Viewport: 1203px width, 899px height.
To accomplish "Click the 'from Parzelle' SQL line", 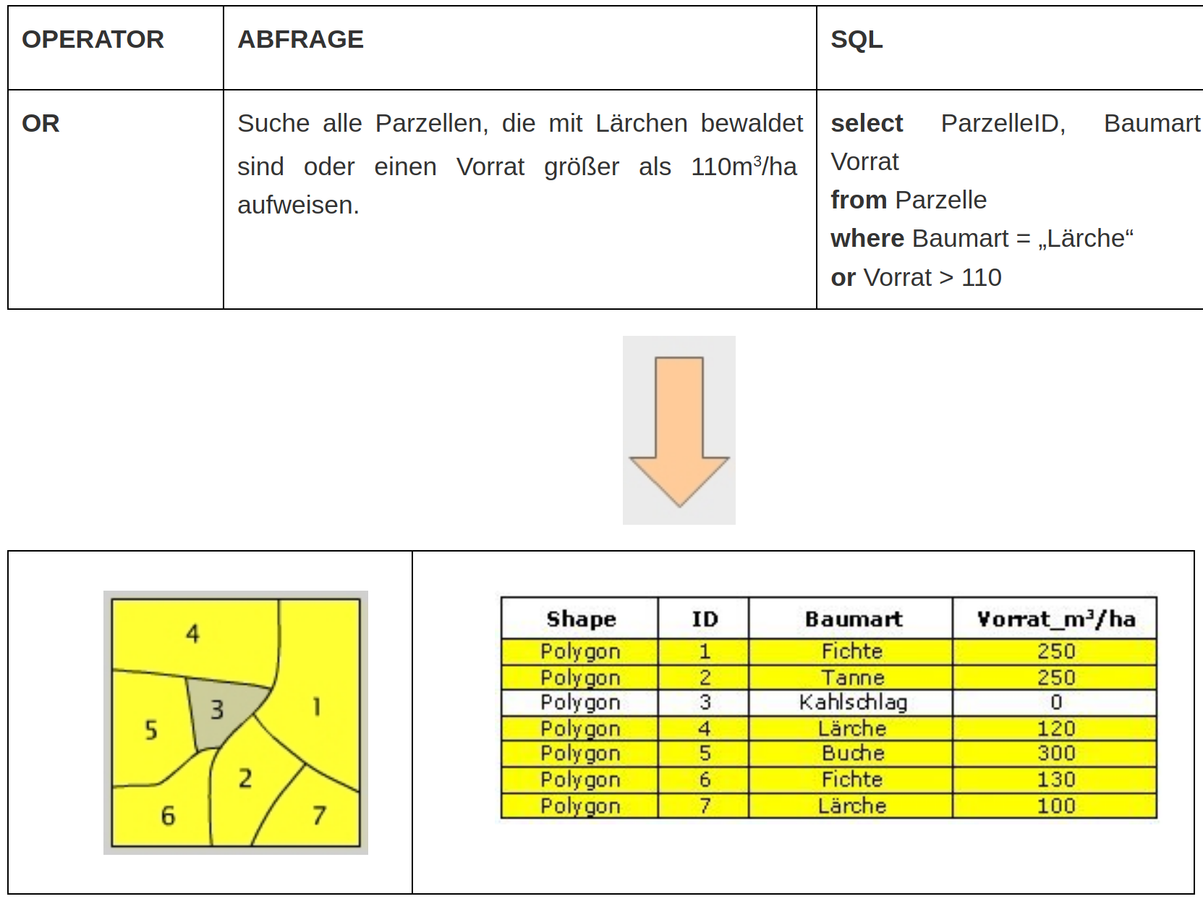I will (x=909, y=200).
